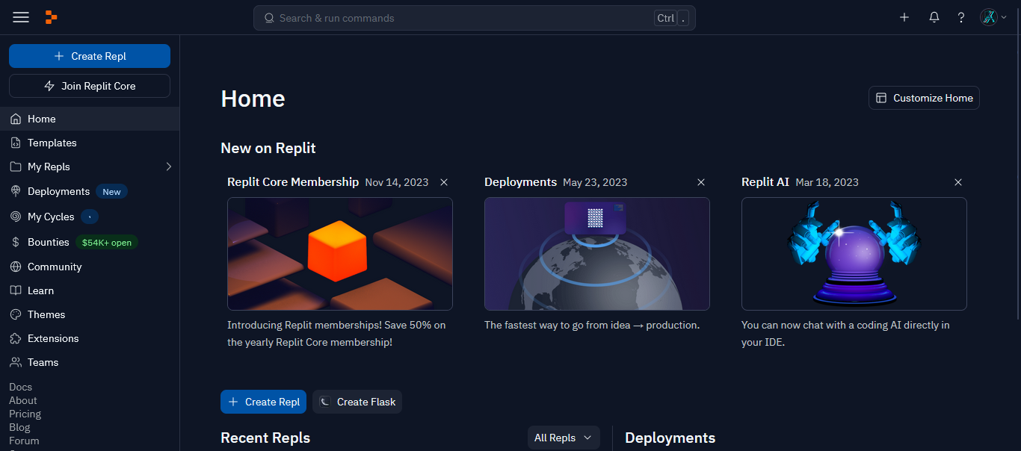Open the Replit AI crystal ball thumbnail
The height and width of the screenshot is (451, 1021).
pos(854,254)
